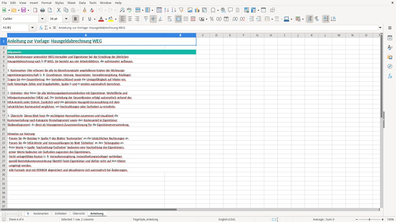Viewport: 396px width, 222px height.
Task: Center cell content vertically
Action: coord(153,19)
